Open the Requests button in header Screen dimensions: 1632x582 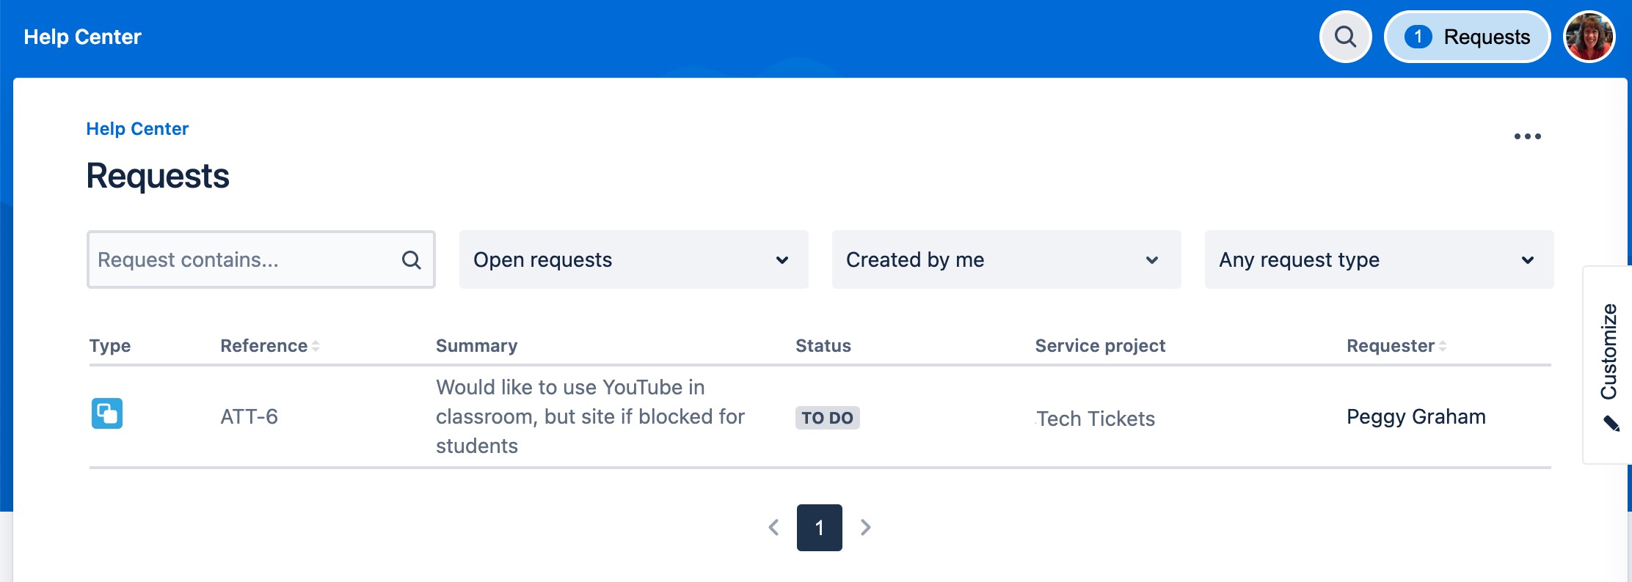click(1468, 37)
